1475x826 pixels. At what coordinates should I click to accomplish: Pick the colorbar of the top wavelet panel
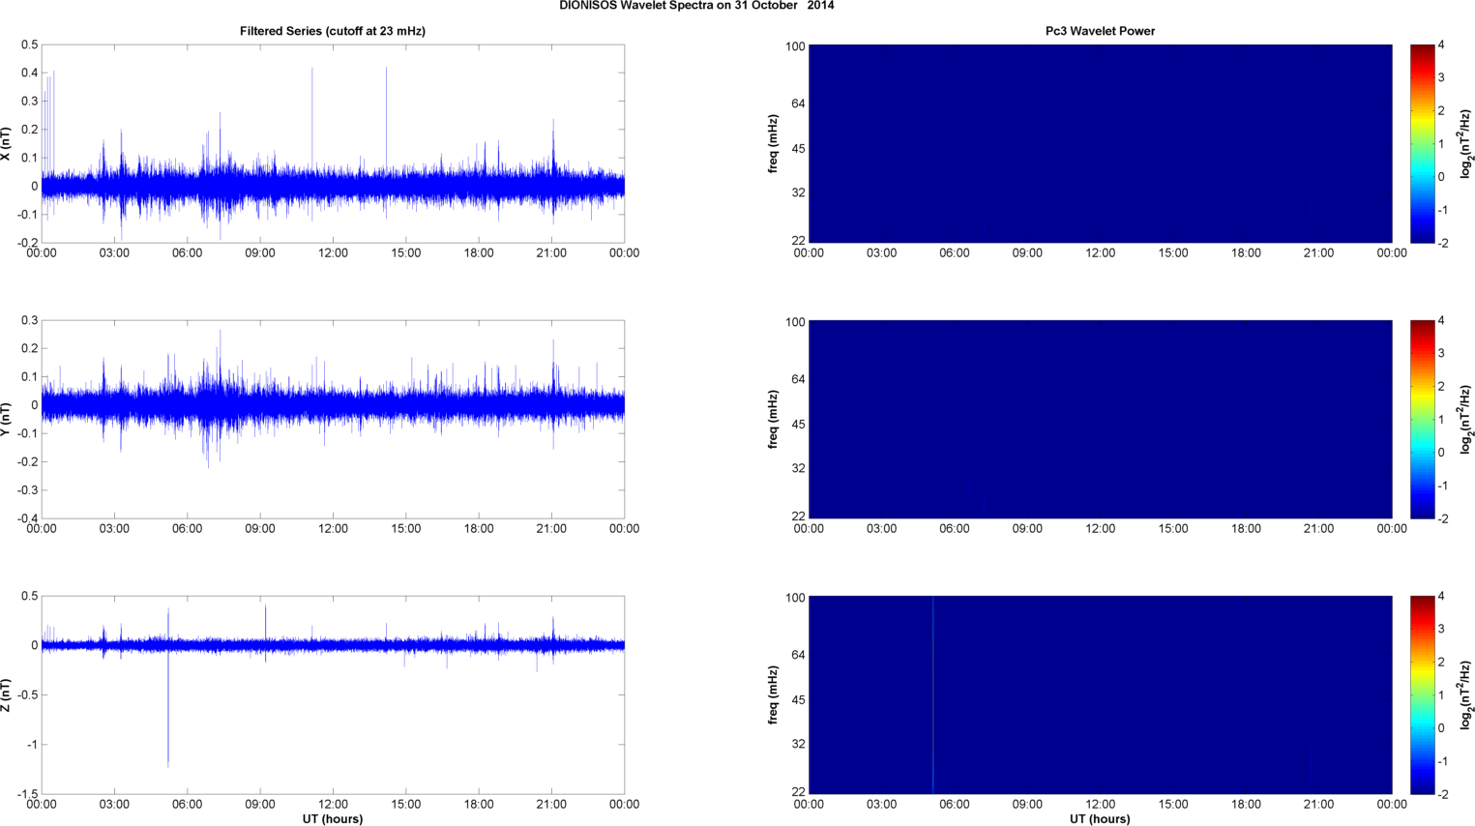(1422, 144)
